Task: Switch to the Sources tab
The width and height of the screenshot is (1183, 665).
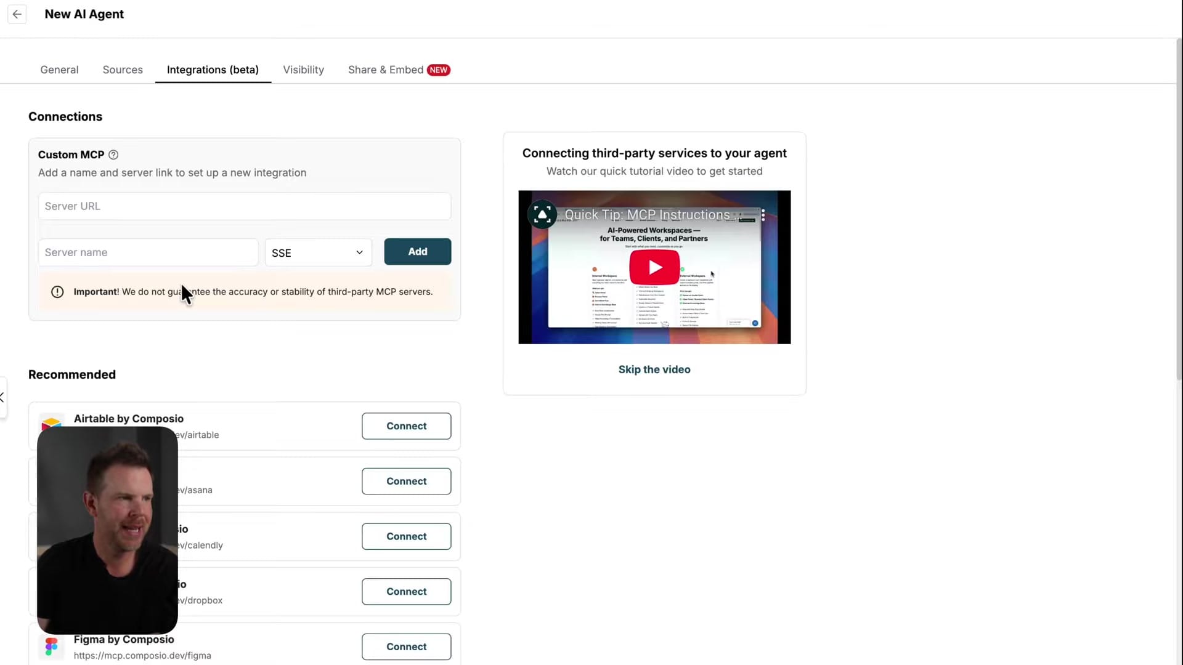Action: [123, 70]
